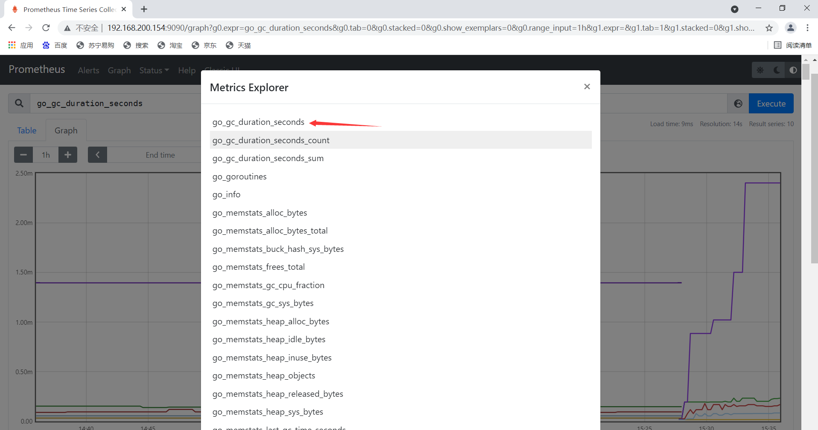Select go_memstats_alloc_bytes_total metric
The width and height of the screenshot is (818, 430).
pyautogui.click(x=401, y=231)
